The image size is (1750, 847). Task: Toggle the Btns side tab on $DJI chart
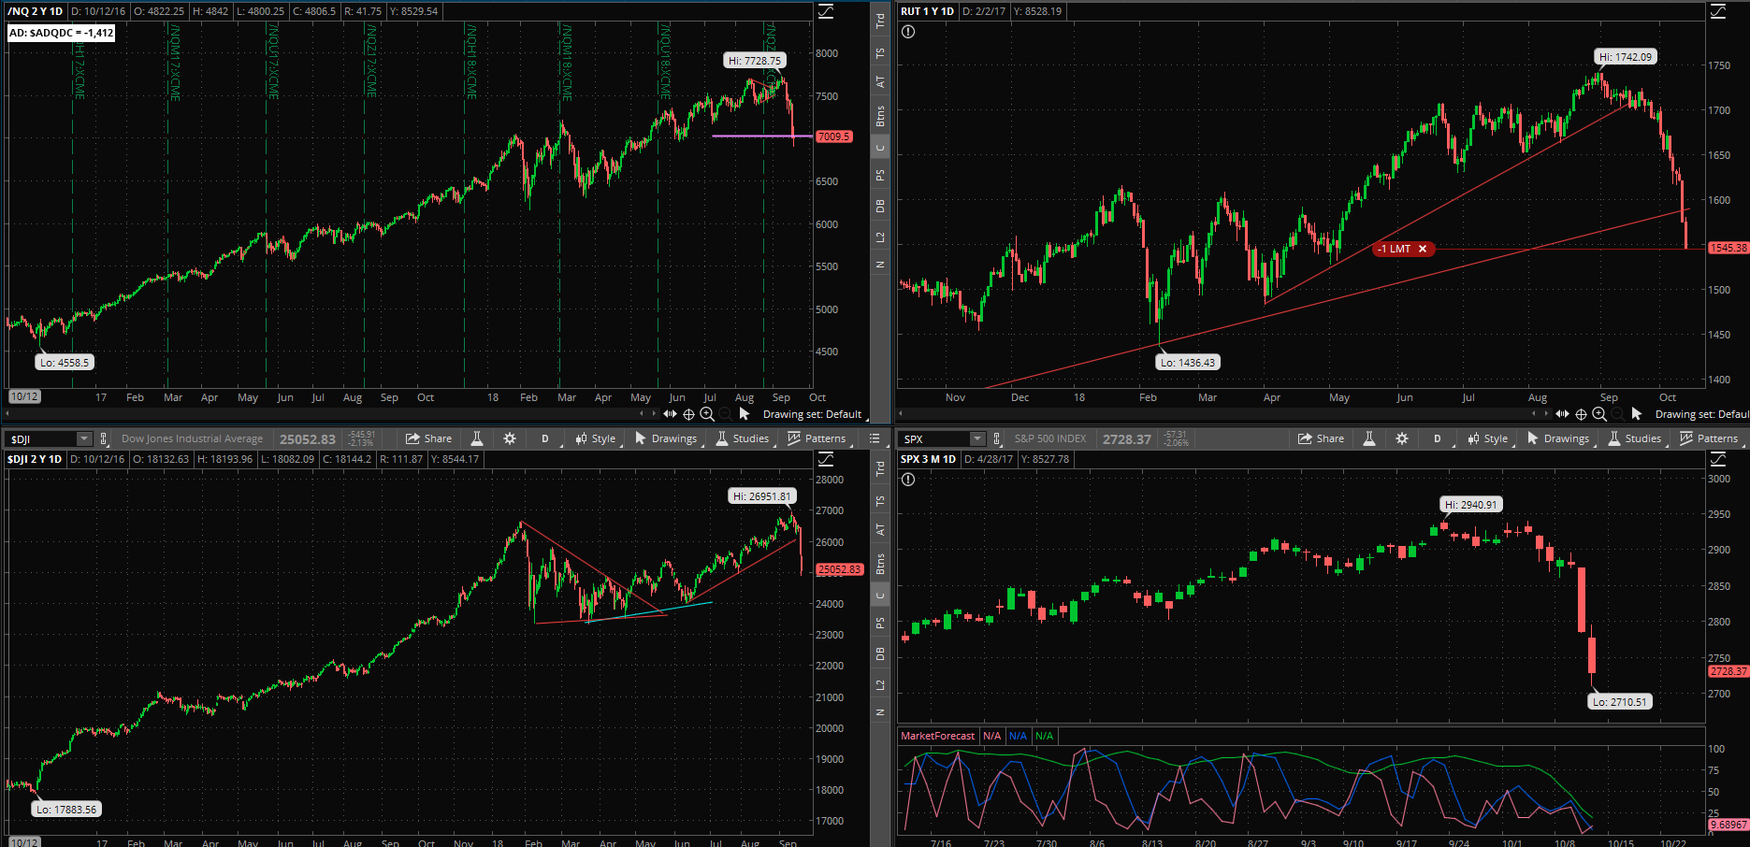[880, 564]
